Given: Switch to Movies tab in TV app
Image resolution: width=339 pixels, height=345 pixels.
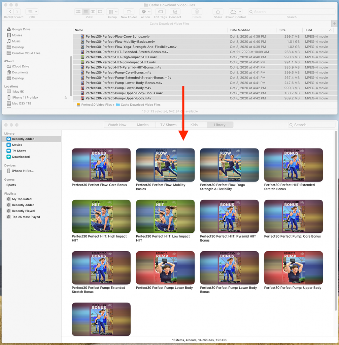Looking at the screenshot, I should tap(143, 125).
